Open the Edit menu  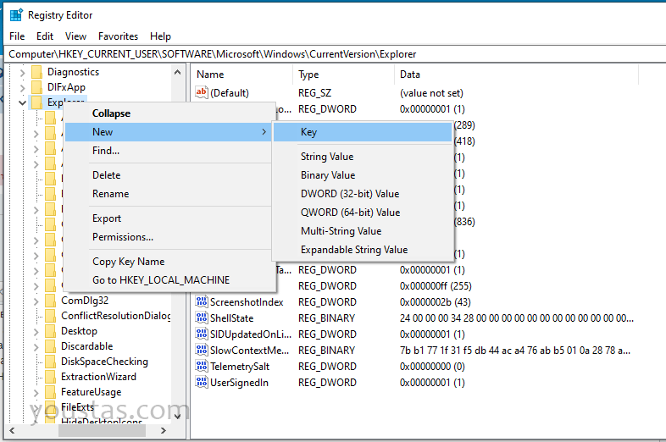(45, 36)
